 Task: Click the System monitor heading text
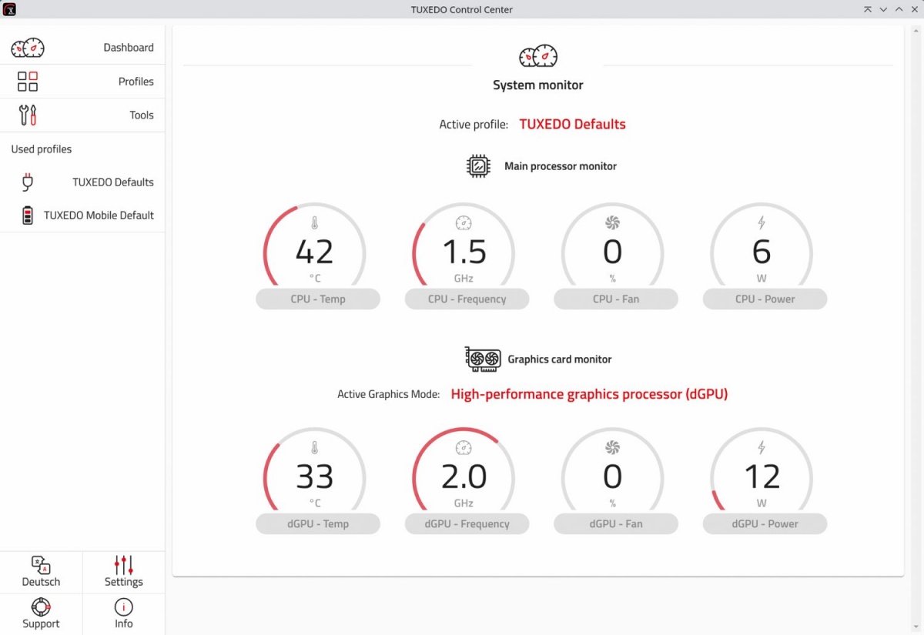[538, 85]
